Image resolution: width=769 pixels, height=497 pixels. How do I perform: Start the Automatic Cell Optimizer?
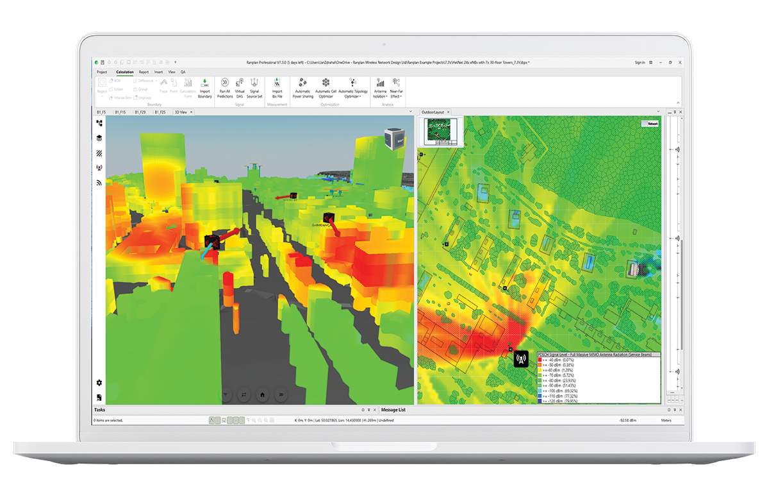[x=326, y=83]
